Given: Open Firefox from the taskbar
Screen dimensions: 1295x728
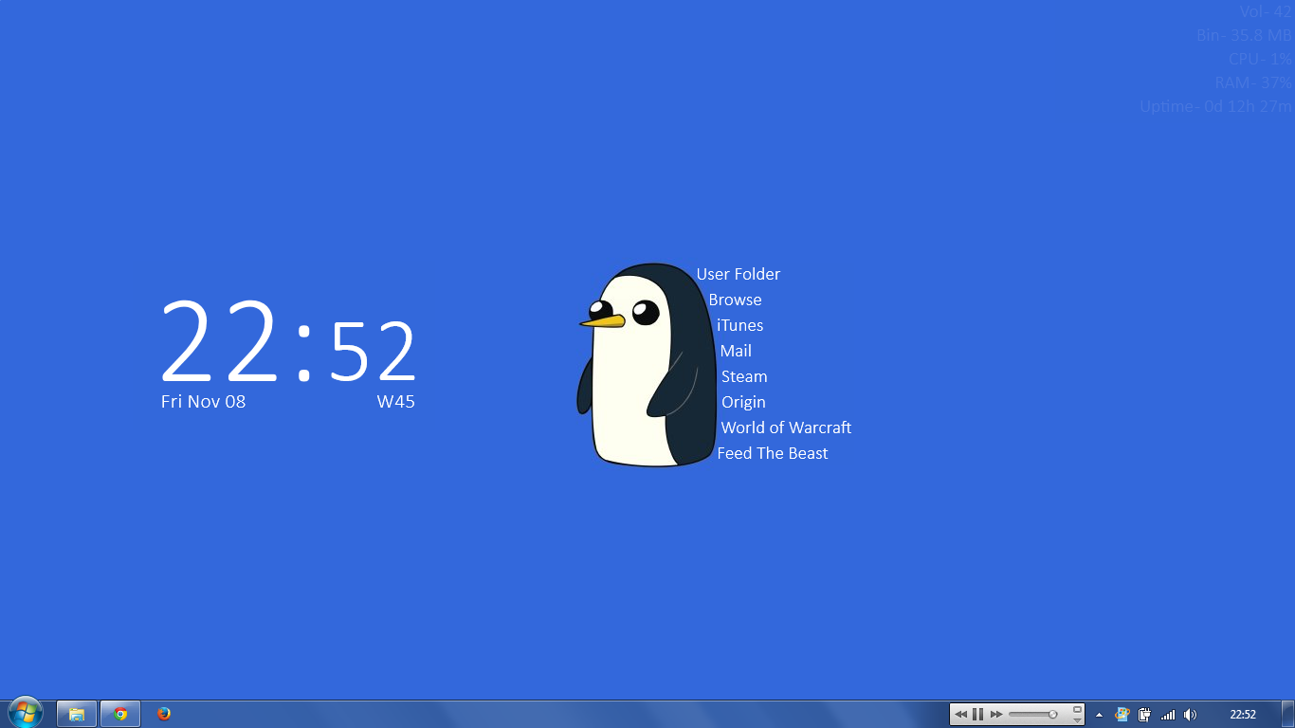Looking at the screenshot, I should tap(164, 714).
